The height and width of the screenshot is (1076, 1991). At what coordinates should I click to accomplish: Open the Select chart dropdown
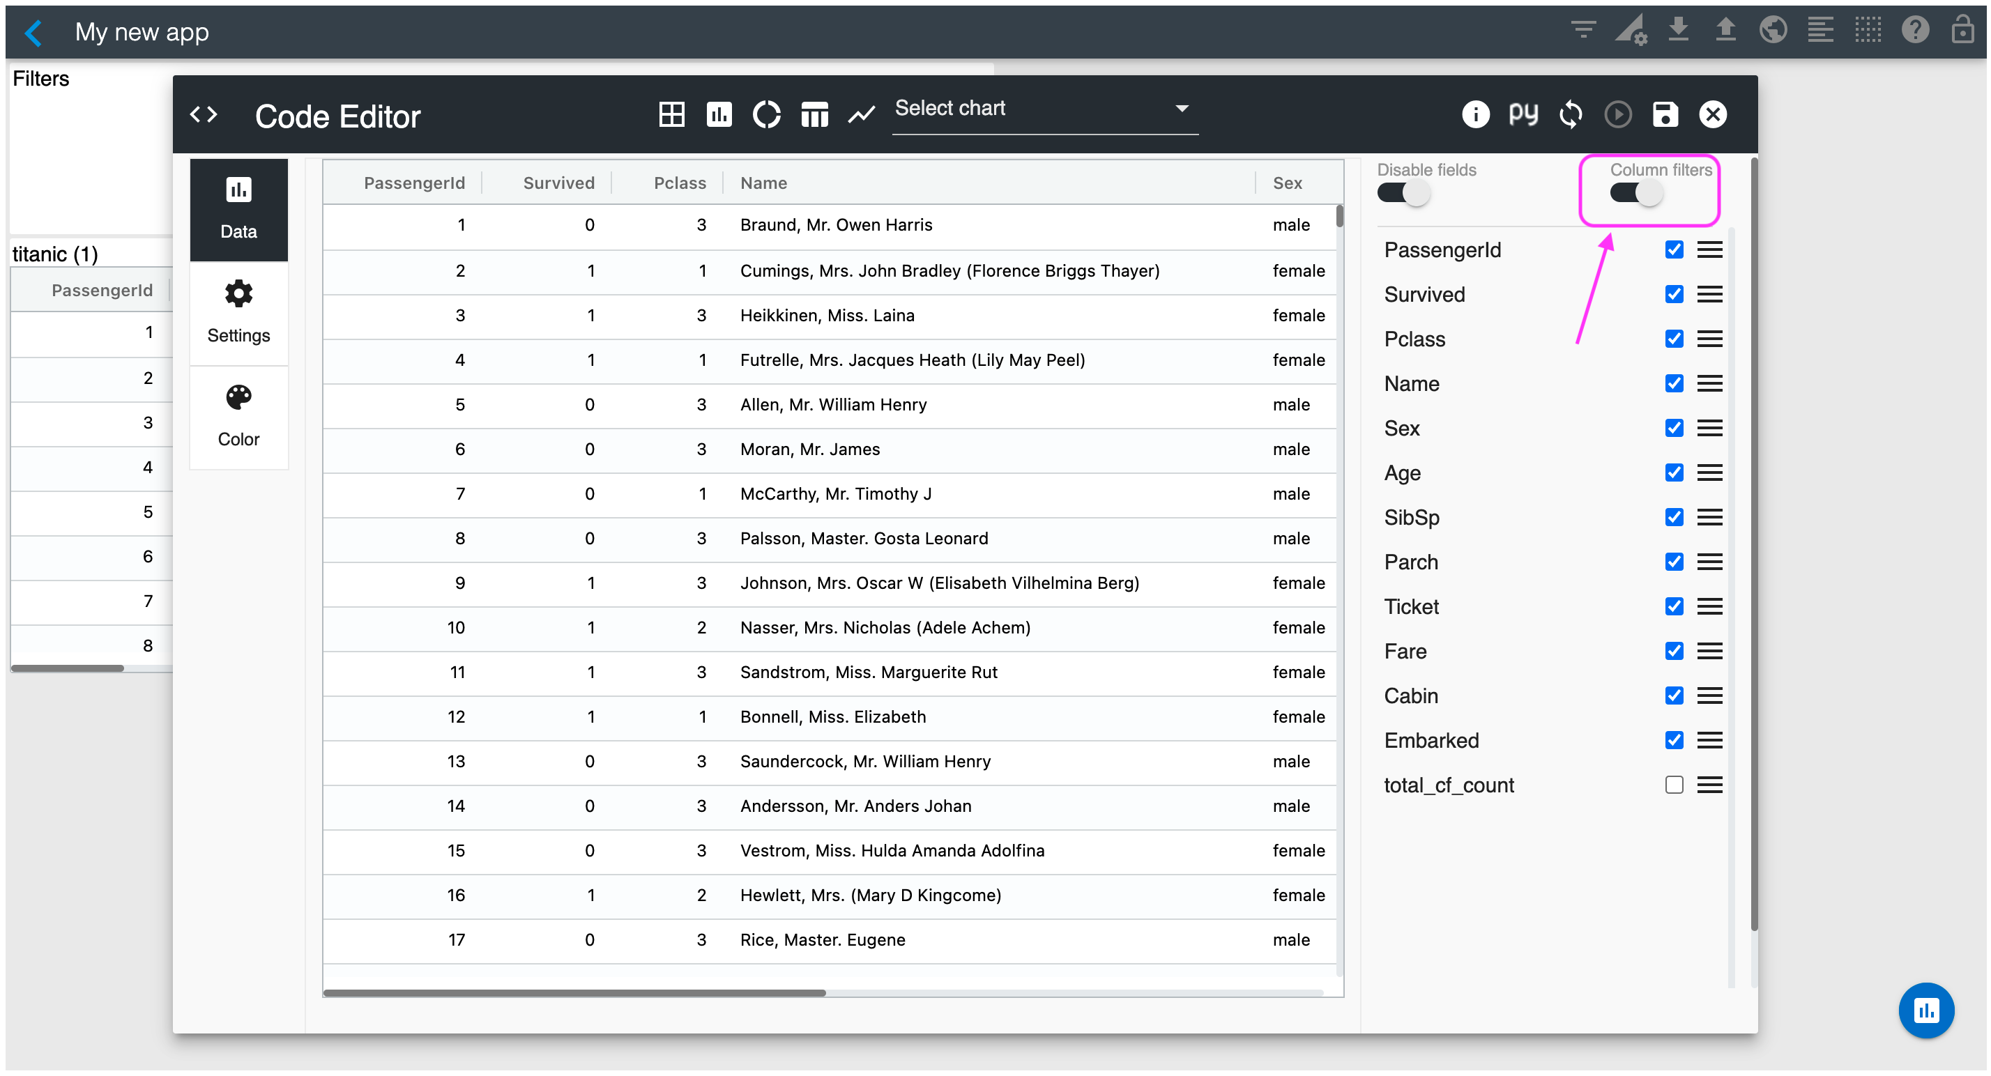click(1044, 109)
